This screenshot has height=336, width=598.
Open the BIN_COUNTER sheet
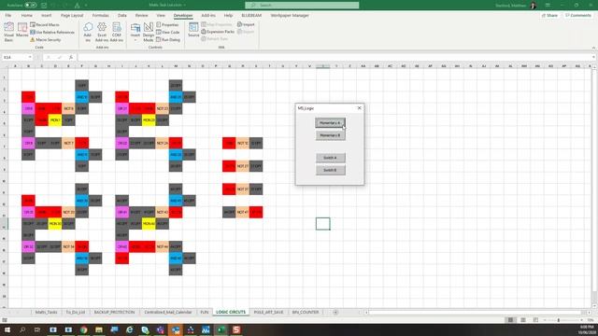(x=306, y=313)
